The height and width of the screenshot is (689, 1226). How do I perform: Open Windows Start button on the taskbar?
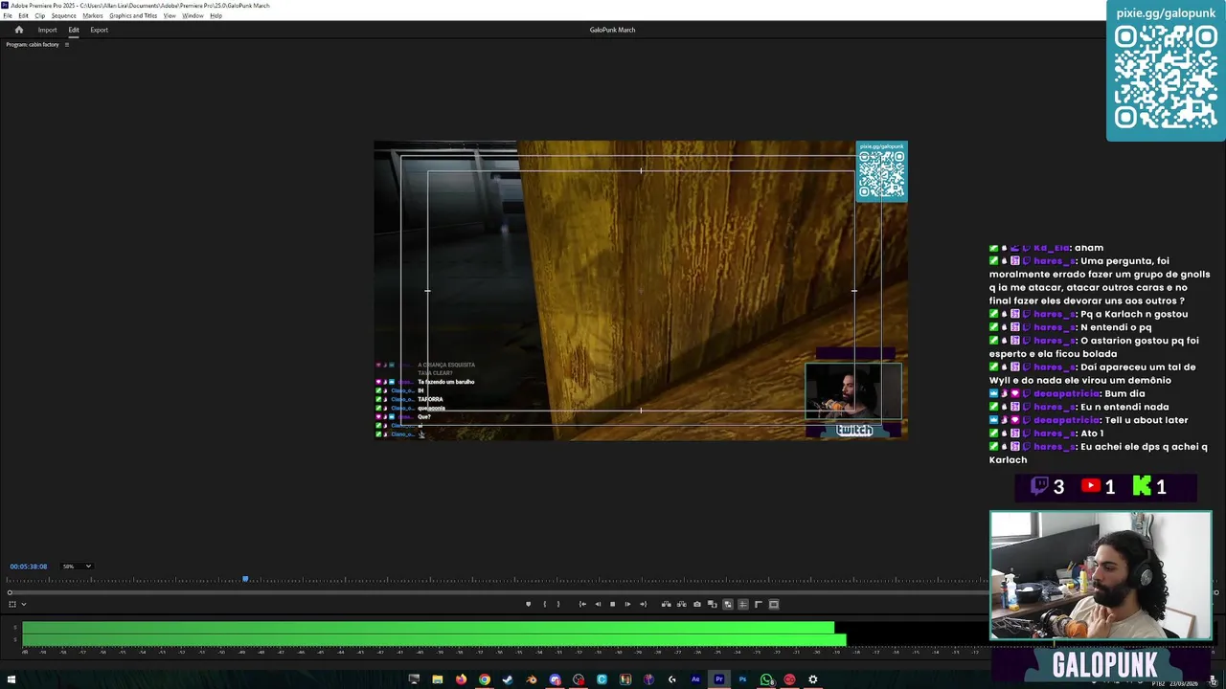[x=11, y=679]
